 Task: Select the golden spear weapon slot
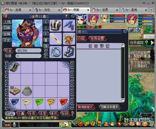pyautogui.click(x=56, y=39)
